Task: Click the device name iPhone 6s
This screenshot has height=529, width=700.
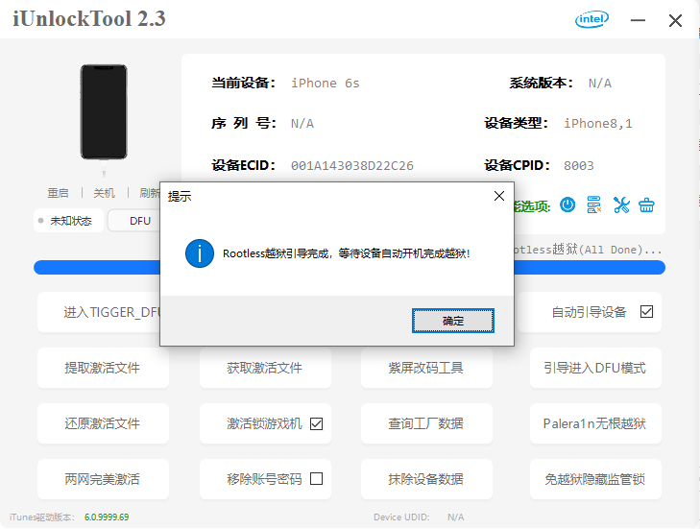Action: 325,83
